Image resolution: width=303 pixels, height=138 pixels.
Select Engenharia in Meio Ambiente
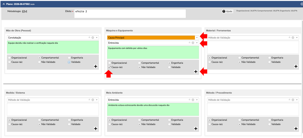169,120
